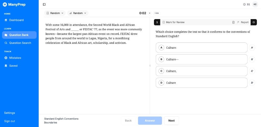Hide the timer with Hide button
The image size is (261, 127).
[157, 13]
